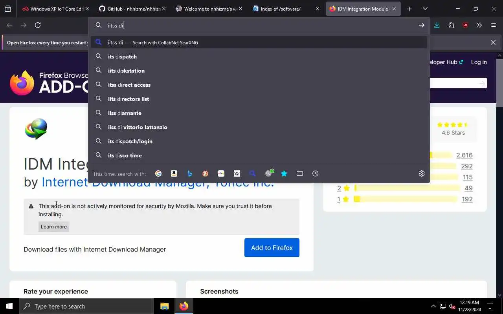
Task: Choose suggestion "its disco time"
Action: tap(259, 155)
